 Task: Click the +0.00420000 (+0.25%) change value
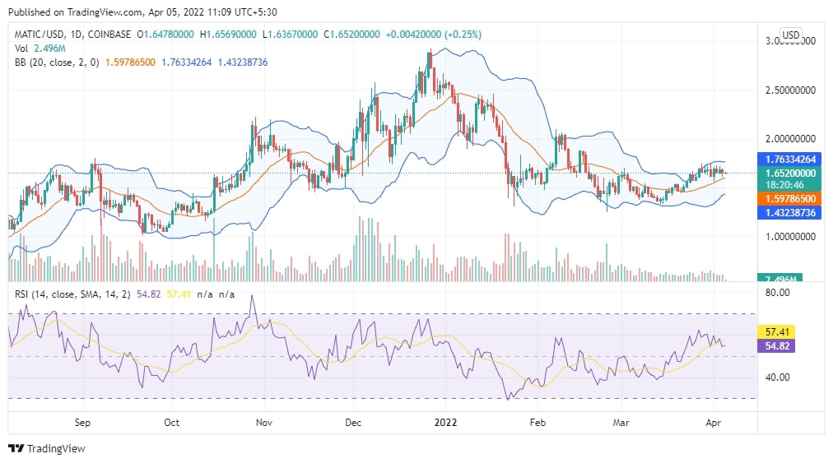point(434,35)
